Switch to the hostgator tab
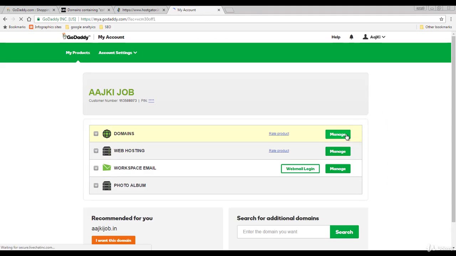Screen dimensions: 456x256 [140, 10]
